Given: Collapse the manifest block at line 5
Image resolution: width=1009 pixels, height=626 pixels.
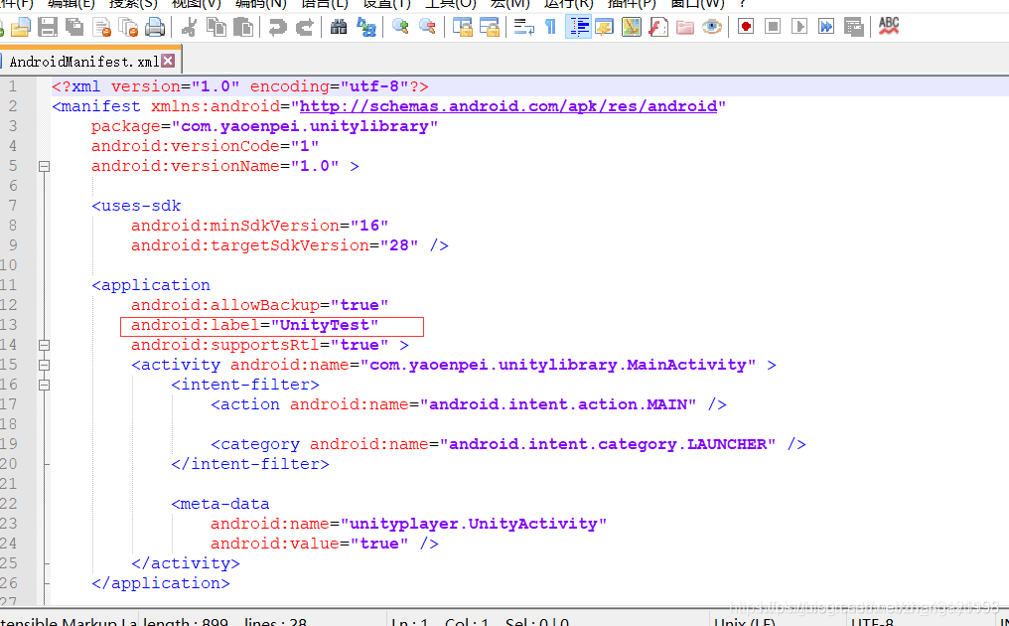Looking at the screenshot, I should tap(44, 166).
